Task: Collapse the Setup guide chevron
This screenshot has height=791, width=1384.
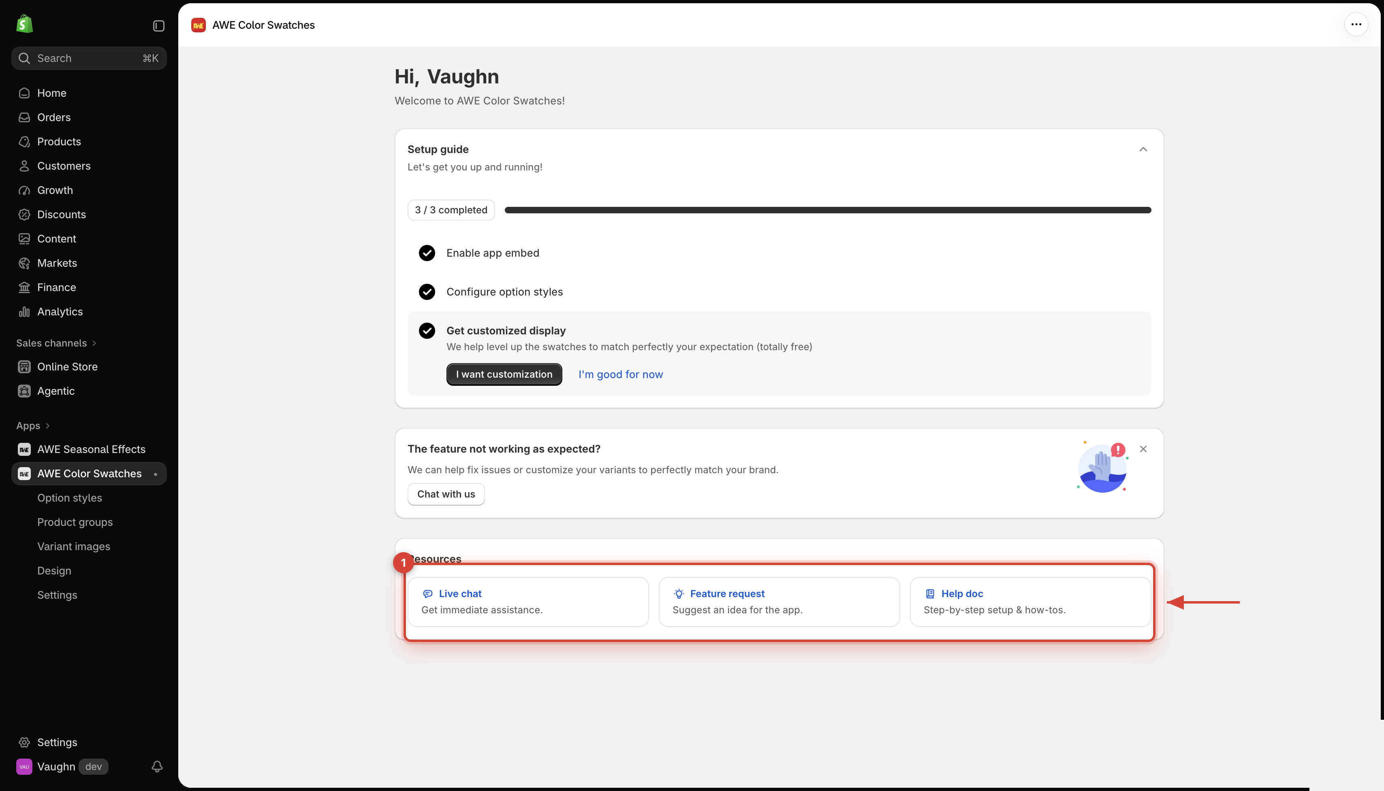Action: [1143, 149]
